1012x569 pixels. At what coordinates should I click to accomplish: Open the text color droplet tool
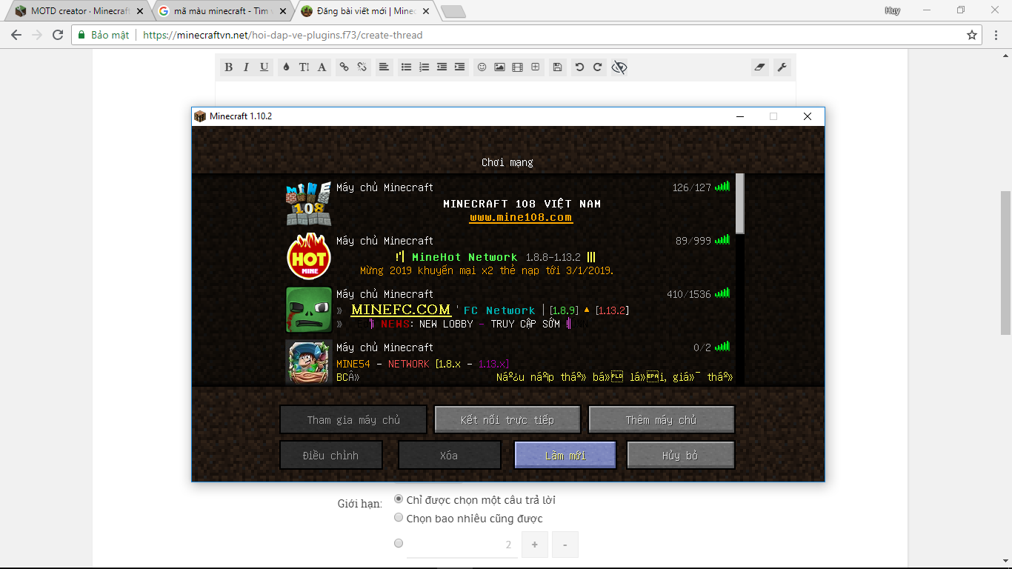(286, 67)
